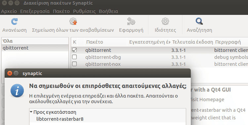Open the Επεξεργασία menu
This screenshot has width=248, height=125.
point(35,11)
